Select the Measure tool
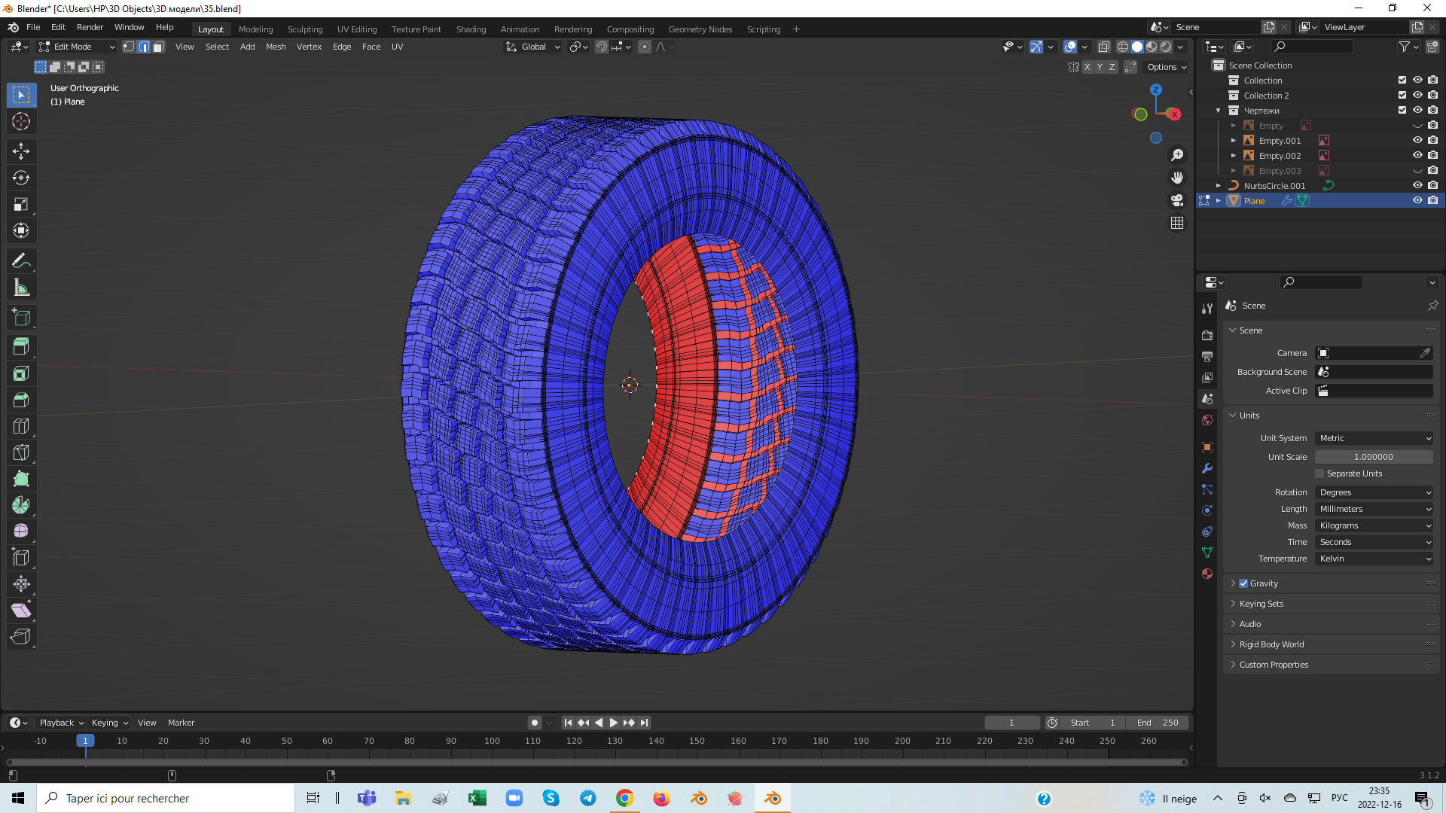1446x813 pixels. [x=21, y=288]
